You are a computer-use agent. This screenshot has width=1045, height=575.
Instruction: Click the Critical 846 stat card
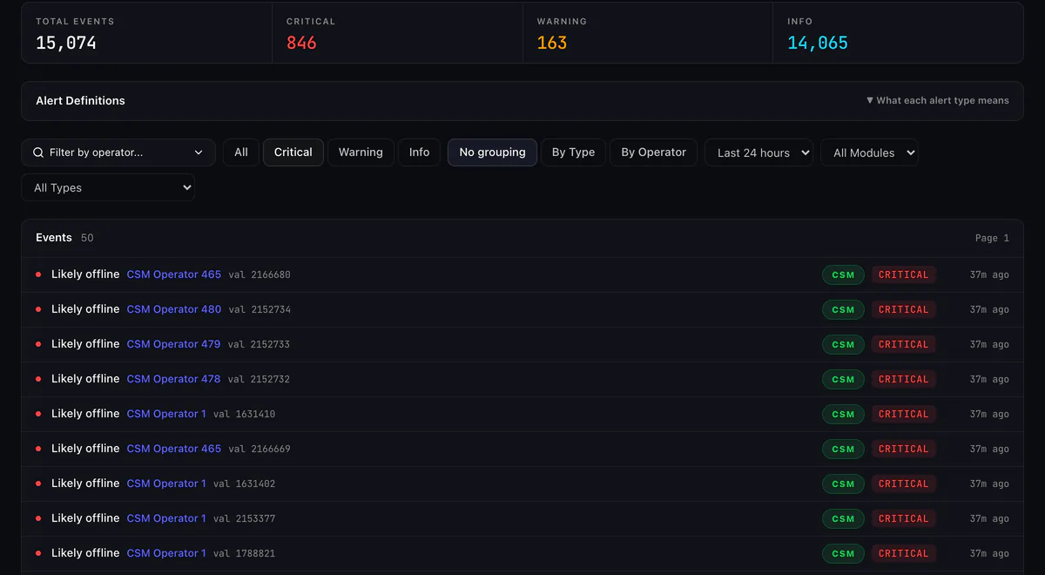click(x=398, y=33)
